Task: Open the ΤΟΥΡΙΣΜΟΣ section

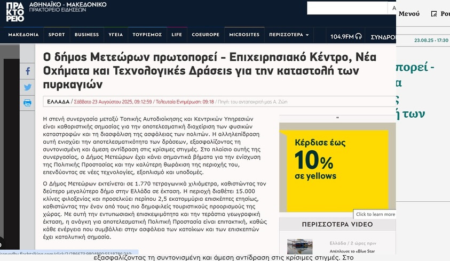Action: pos(147,35)
